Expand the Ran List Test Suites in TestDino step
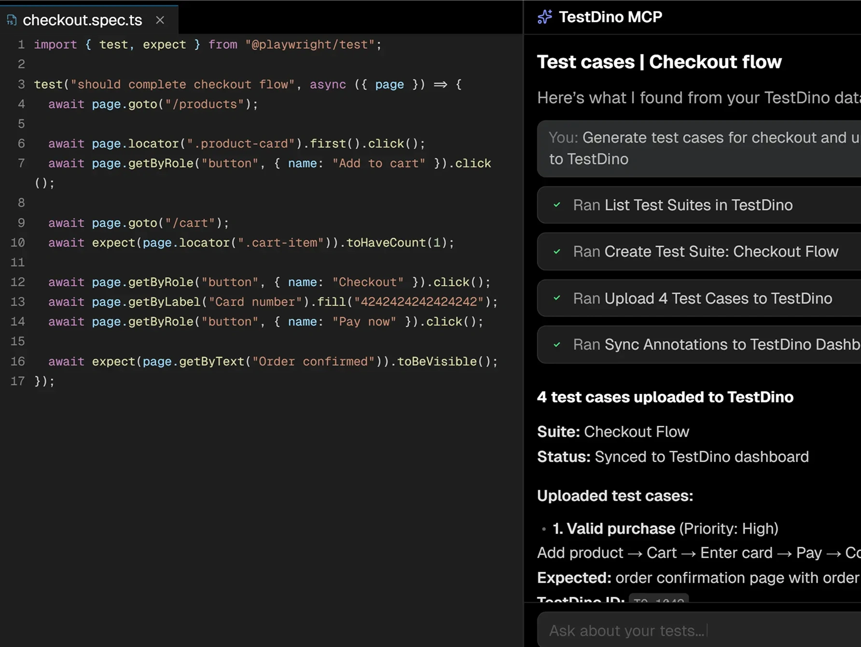This screenshot has height=647, width=861. [699, 205]
